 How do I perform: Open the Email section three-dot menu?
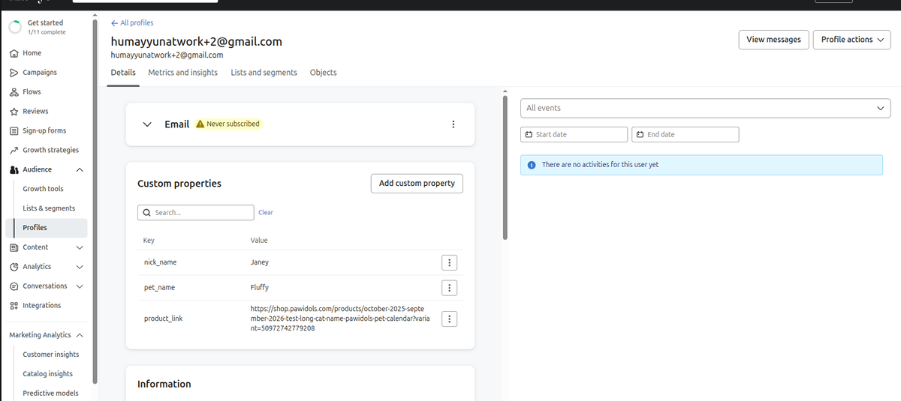(453, 124)
